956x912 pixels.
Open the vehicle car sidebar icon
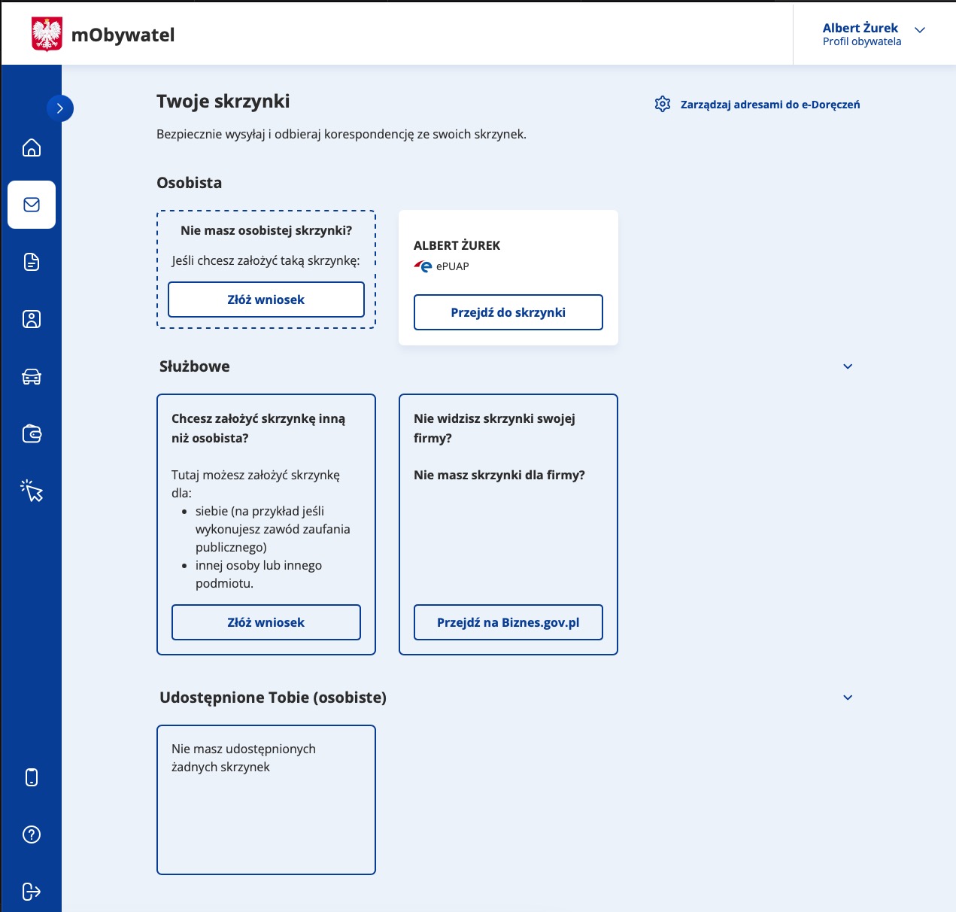pos(32,376)
